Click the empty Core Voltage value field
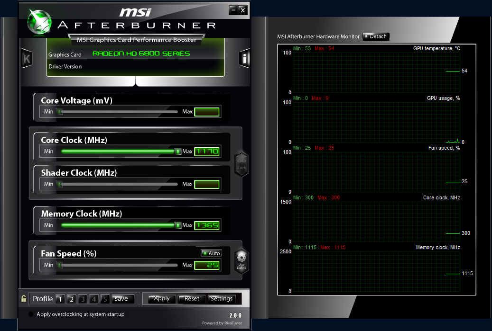 pos(207,112)
